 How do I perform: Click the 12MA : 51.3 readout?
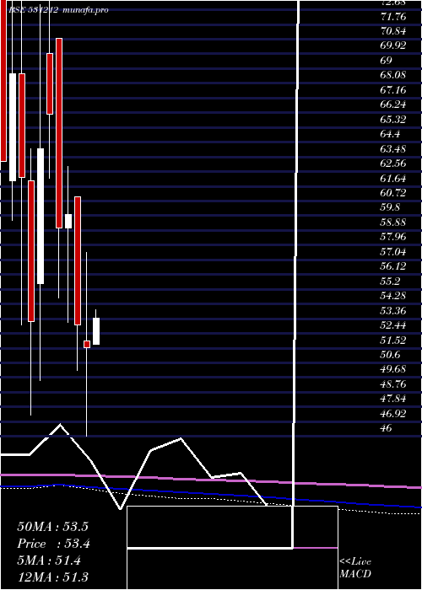tap(52, 577)
